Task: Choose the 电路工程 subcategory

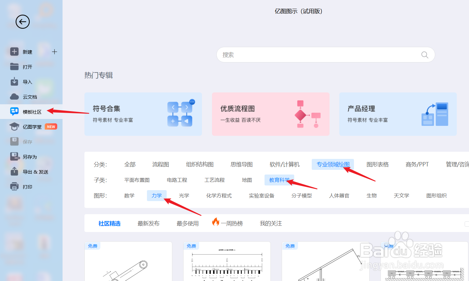Action: [x=177, y=180]
